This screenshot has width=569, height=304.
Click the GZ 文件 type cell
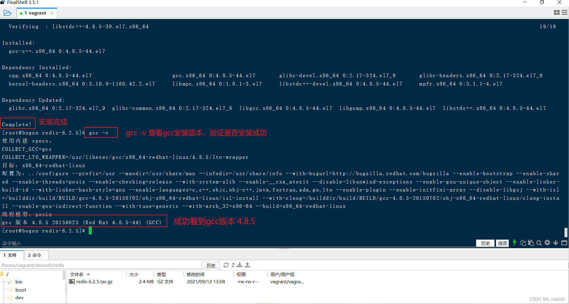tap(165, 282)
